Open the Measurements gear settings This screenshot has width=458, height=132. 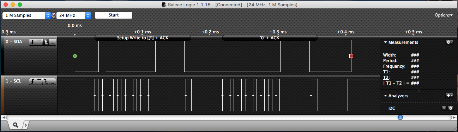tap(449, 42)
